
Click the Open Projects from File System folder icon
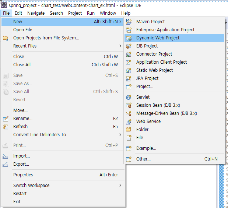point(6,38)
